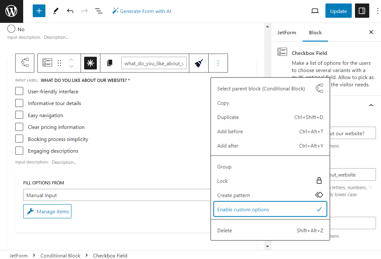Click the Update button

click(x=338, y=10)
